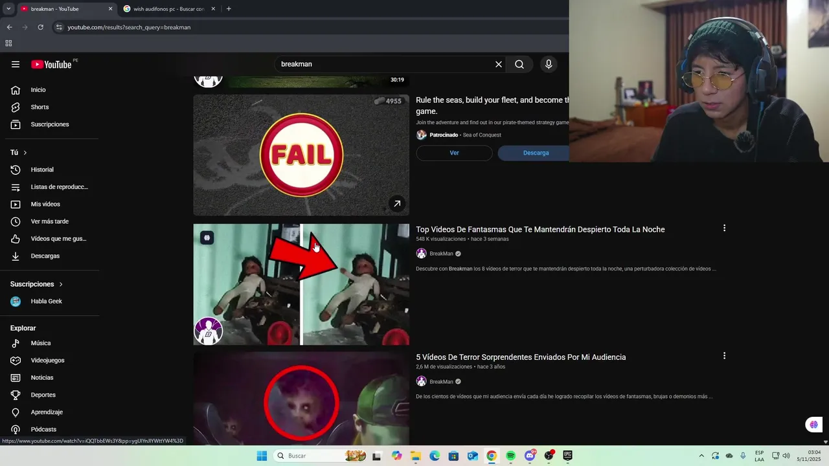Viewport: 829px width, 466px height.
Task: Start voice search with microphone
Action: tap(549, 64)
